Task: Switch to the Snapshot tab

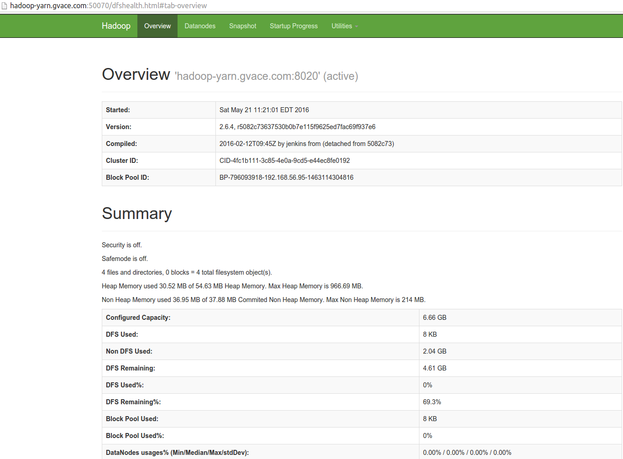Action: pyautogui.click(x=242, y=26)
